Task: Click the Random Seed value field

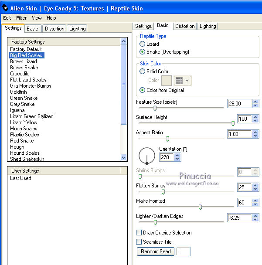Action: tap(183, 251)
